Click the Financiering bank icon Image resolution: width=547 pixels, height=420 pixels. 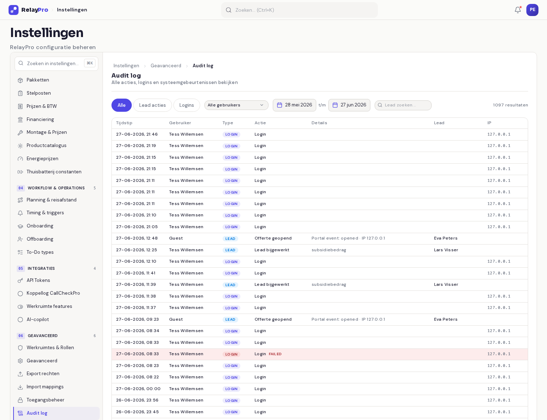click(x=20, y=120)
